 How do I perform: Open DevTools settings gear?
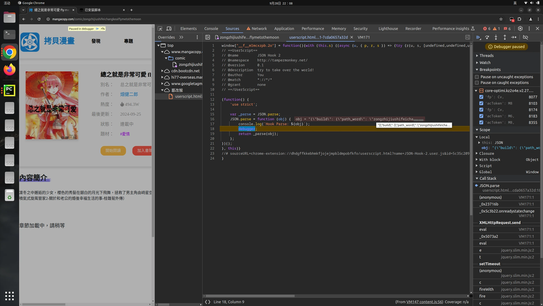coord(520,28)
